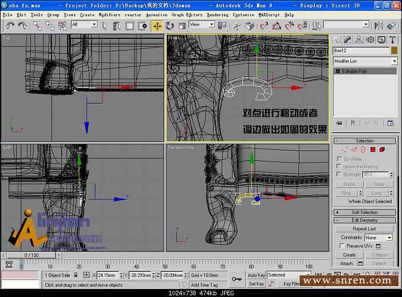Select Polygon sub-object level icon
Image resolution: width=402 pixels, height=297 pixels.
pos(373,150)
